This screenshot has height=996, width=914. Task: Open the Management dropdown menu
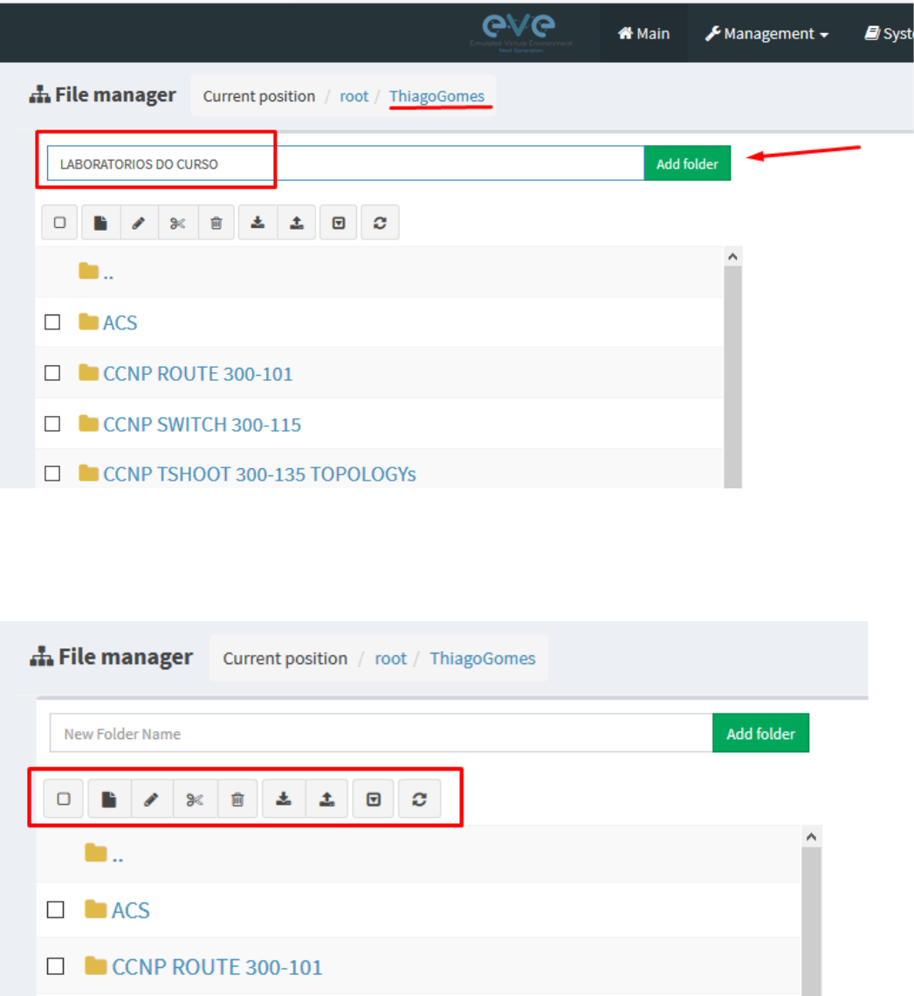point(766,34)
